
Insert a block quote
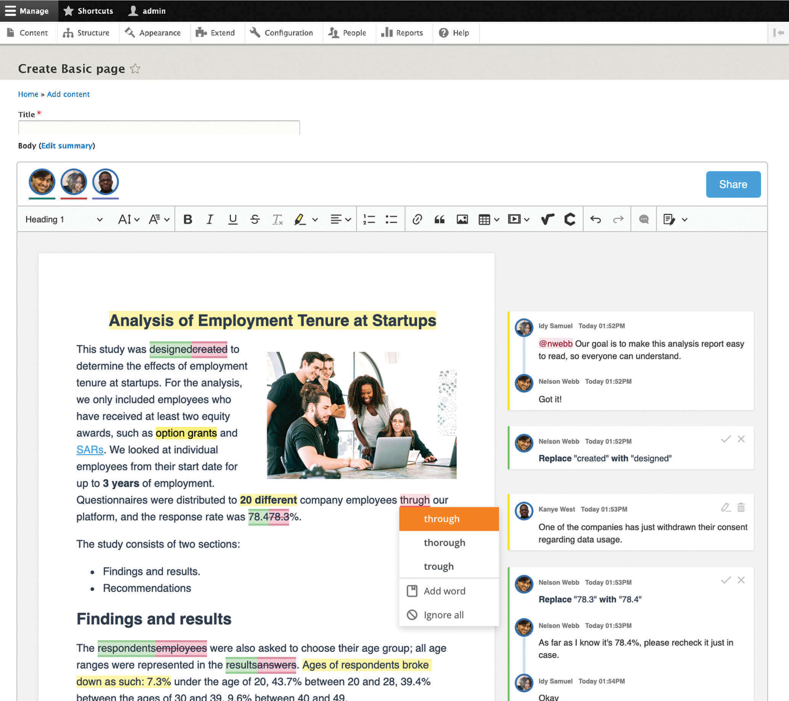pyautogui.click(x=439, y=219)
